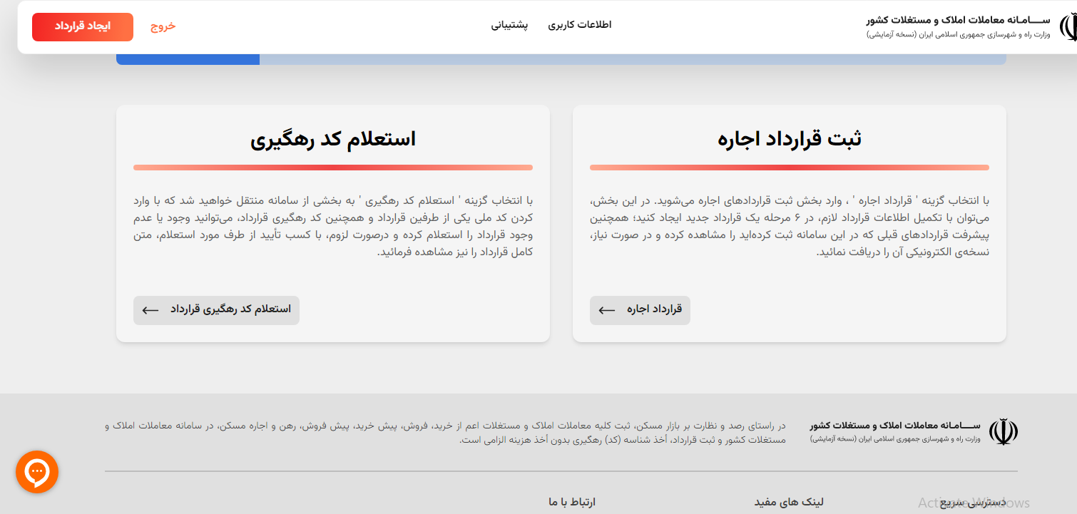Image resolution: width=1077 pixels, height=514 pixels.
Task: Log out via the خروج link
Action: [x=163, y=26]
